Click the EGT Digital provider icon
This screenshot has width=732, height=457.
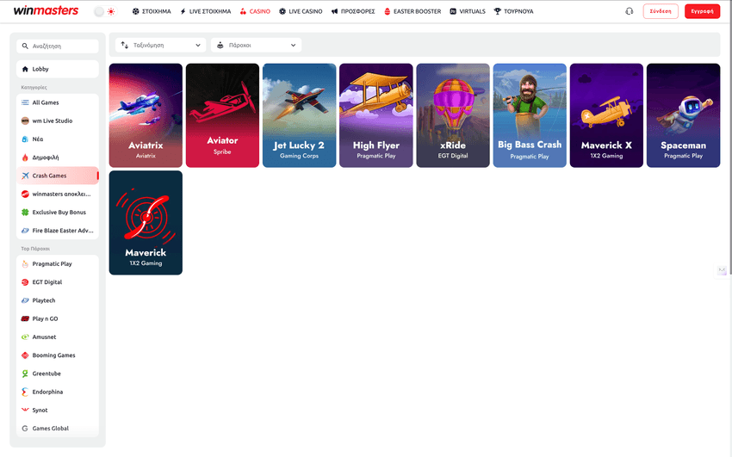pyautogui.click(x=25, y=282)
